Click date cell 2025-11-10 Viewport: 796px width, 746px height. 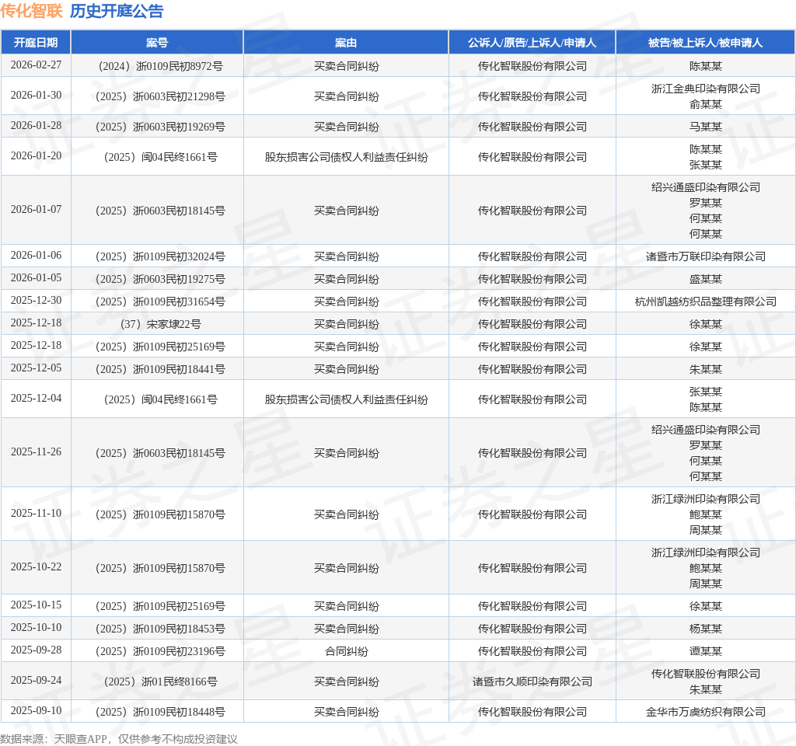(36, 514)
